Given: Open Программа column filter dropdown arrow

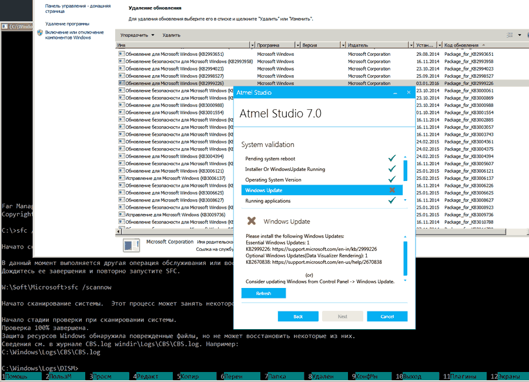Looking at the screenshot, I should pos(297,45).
